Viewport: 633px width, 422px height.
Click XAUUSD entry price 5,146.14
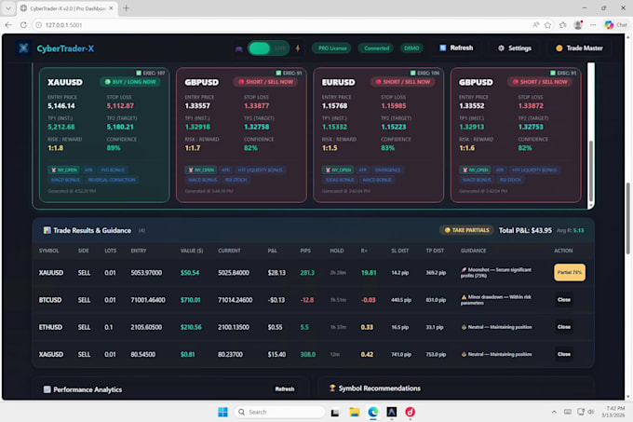coord(61,106)
